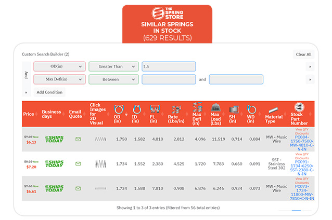Click the wire diameter value 0.091
The image size is (332, 220).
[x=254, y=164]
